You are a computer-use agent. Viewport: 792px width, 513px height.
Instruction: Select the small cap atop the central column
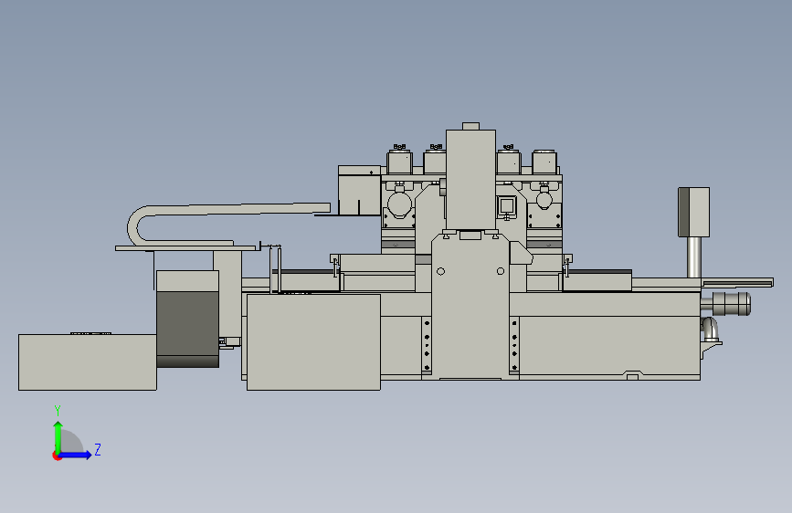(x=470, y=126)
